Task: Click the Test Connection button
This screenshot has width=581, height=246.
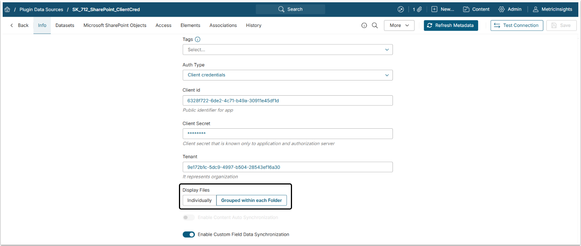Action: point(517,25)
